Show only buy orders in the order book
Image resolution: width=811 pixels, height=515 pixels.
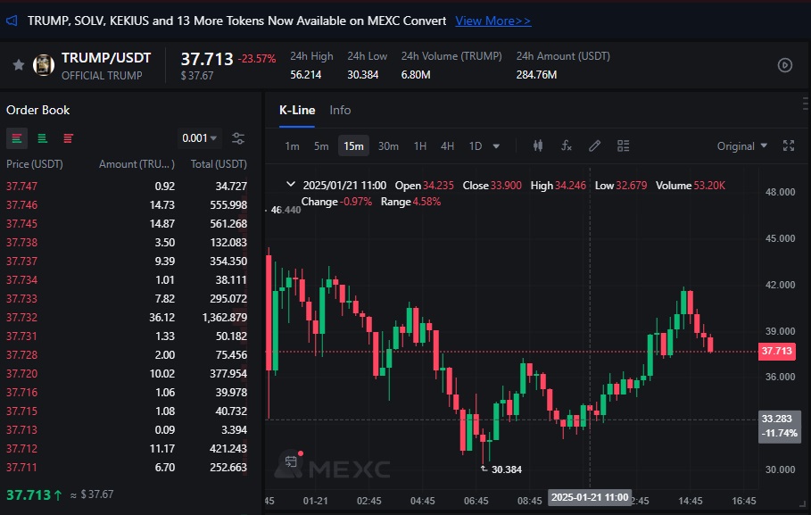pos(43,138)
